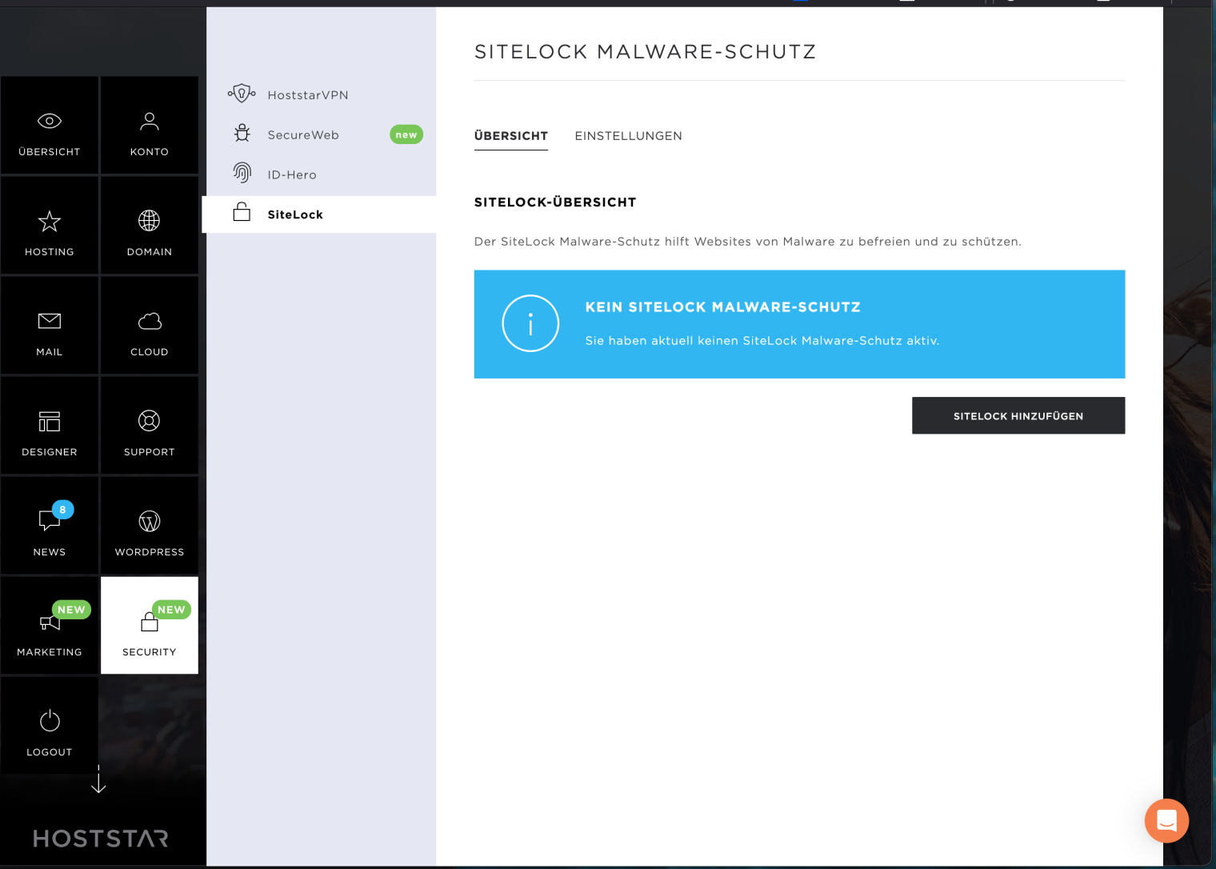The image size is (1216, 869).
Task: Open ID-Hero in the security menu
Action: (x=292, y=175)
